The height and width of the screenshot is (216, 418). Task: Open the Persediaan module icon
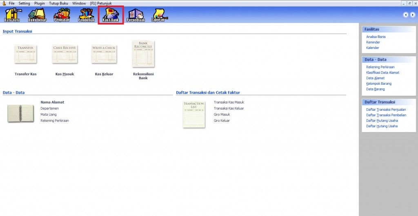136,15
